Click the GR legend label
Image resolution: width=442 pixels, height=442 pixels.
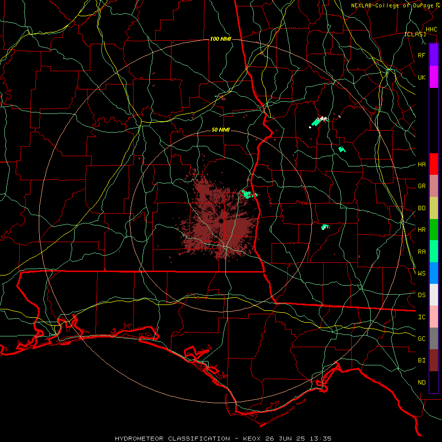[x=421, y=186]
